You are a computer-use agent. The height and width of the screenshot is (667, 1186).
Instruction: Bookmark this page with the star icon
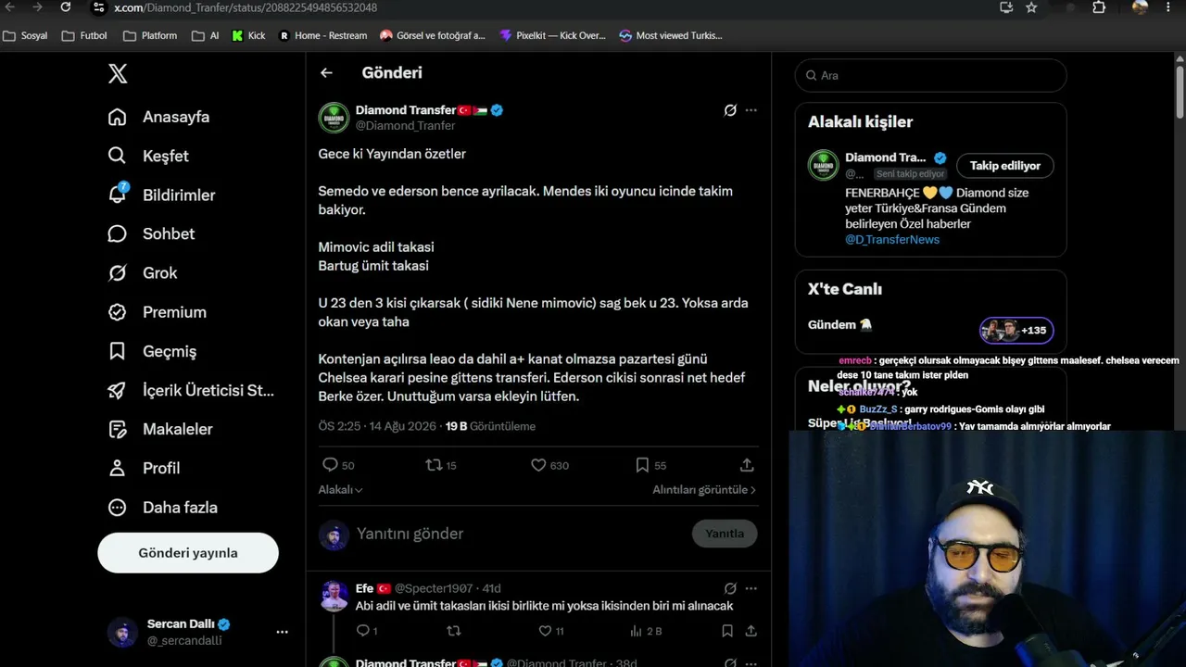[x=1031, y=7]
